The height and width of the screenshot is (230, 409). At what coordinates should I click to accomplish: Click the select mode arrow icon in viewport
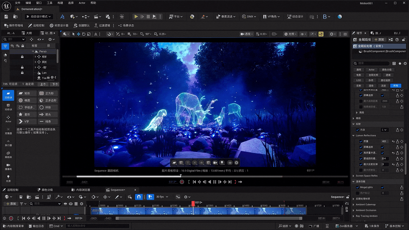coord(73,34)
